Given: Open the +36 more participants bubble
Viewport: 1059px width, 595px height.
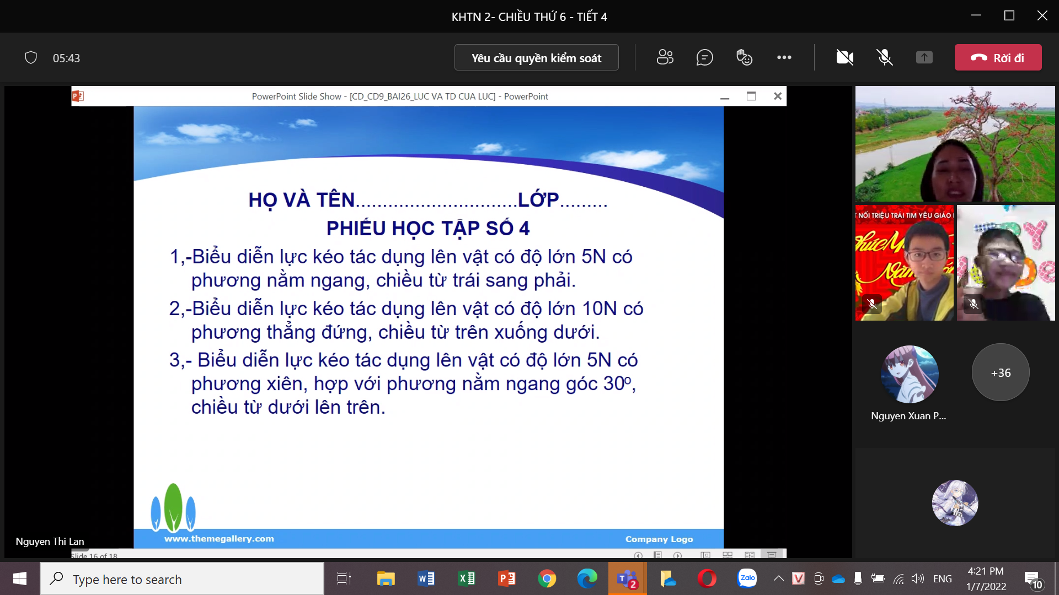Looking at the screenshot, I should pyautogui.click(x=1001, y=372).
